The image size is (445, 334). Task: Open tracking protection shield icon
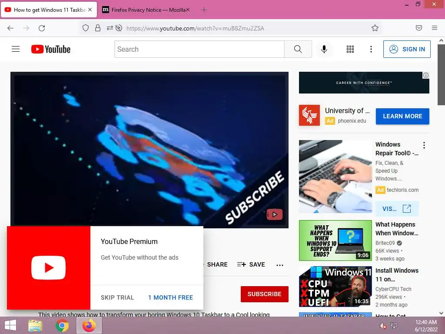[x=86, y=28]
